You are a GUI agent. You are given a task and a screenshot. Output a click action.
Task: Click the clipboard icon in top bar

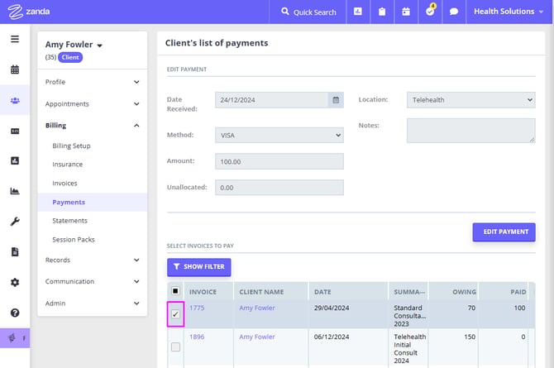pyautogui.click(x=381, y=12)
